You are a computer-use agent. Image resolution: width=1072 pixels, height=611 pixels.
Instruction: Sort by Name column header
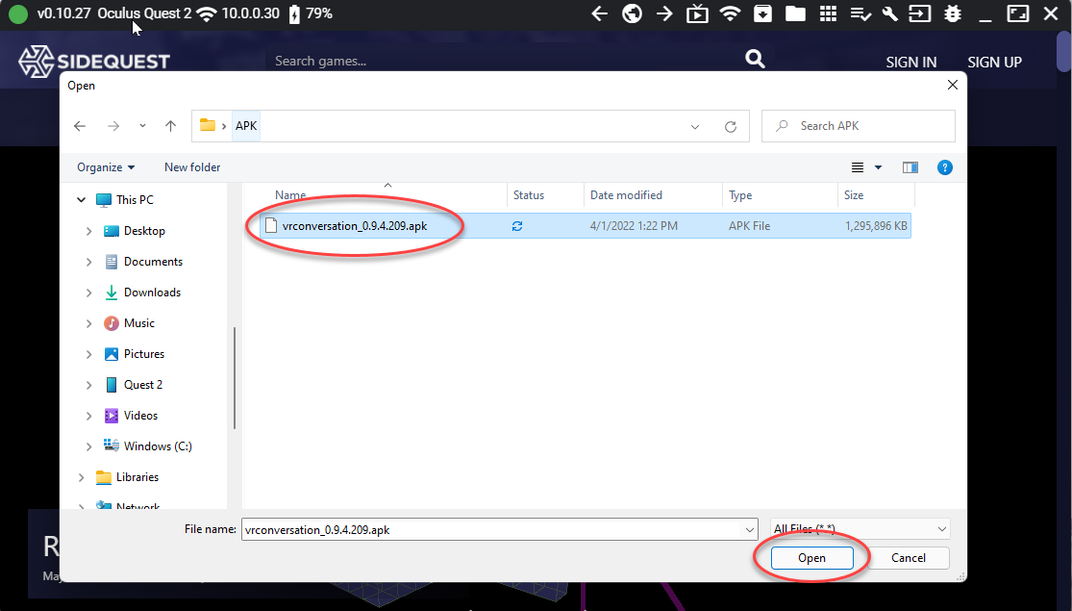pyautogui.click(x=290, y=195)
